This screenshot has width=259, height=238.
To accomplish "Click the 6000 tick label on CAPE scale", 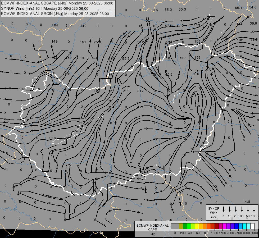I will [x=254, y=233].
